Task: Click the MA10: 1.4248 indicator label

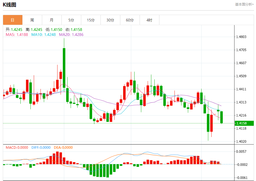Action: coord(44,35)
